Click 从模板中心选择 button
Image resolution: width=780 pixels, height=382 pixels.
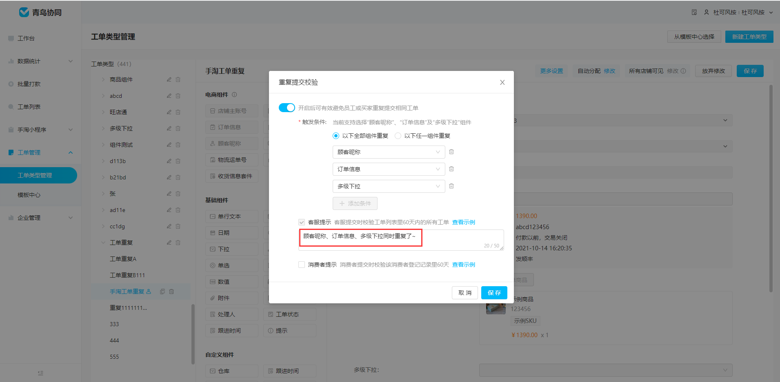pyautogui.click(x=694, y=37)
